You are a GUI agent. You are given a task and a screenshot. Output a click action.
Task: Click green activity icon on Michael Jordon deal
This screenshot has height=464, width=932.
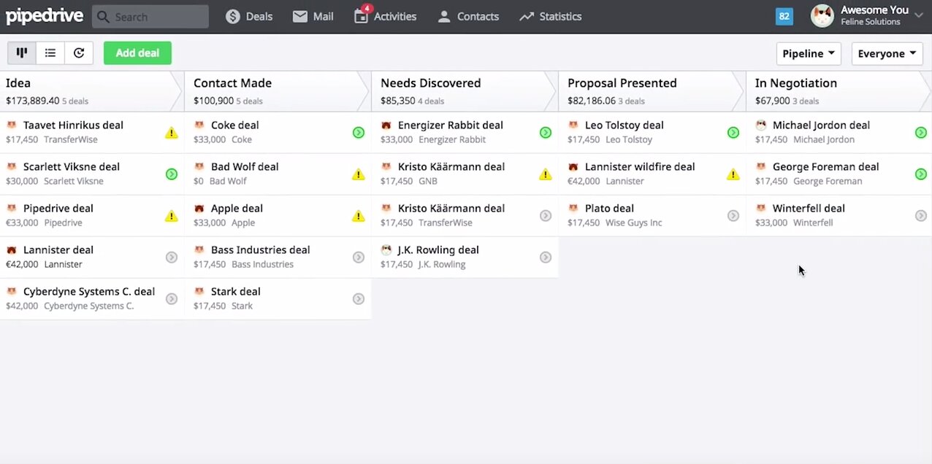pyautogui.click(x=921, y=133)
